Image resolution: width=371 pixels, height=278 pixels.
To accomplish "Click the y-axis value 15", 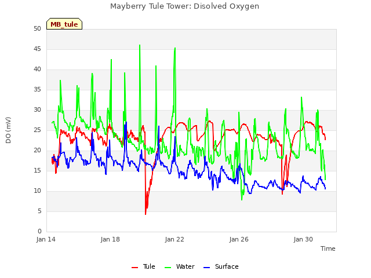I will click(37, 171).
